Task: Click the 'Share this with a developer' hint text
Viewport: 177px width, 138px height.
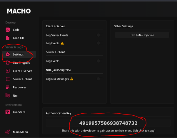Action: (x=108, y=131)
